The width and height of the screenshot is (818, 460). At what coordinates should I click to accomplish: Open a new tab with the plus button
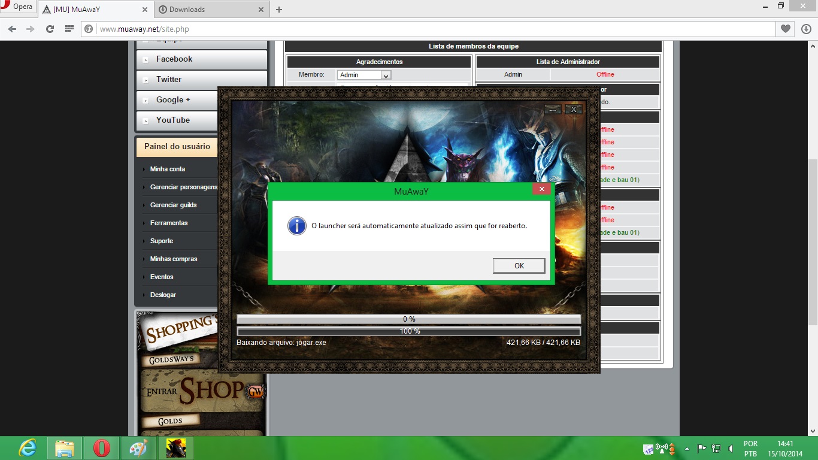279,10
